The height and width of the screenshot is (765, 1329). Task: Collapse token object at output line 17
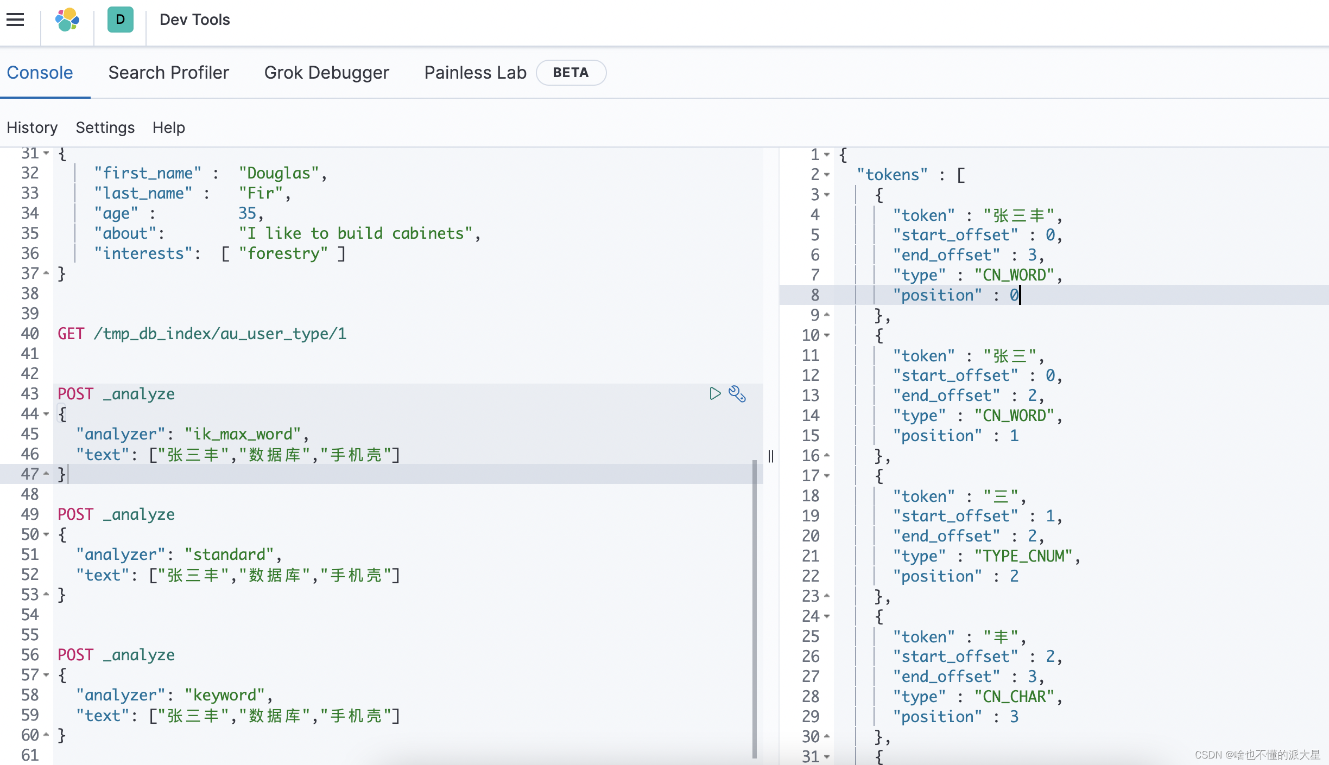(x=827, y=475)
